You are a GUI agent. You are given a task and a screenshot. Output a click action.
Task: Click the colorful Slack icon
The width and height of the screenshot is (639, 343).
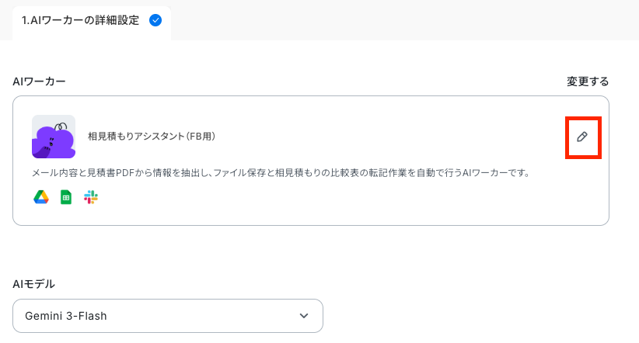(x=90, y=197)
